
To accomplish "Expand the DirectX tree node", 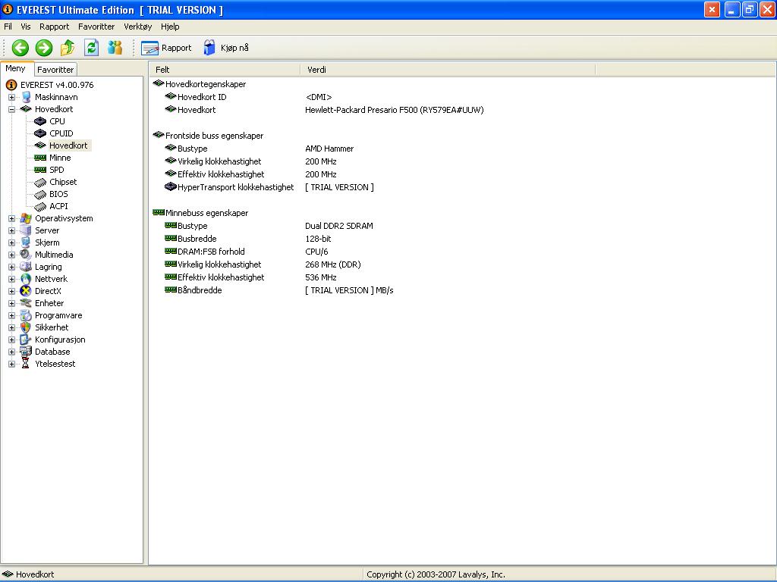I will (x=11, y=292).
